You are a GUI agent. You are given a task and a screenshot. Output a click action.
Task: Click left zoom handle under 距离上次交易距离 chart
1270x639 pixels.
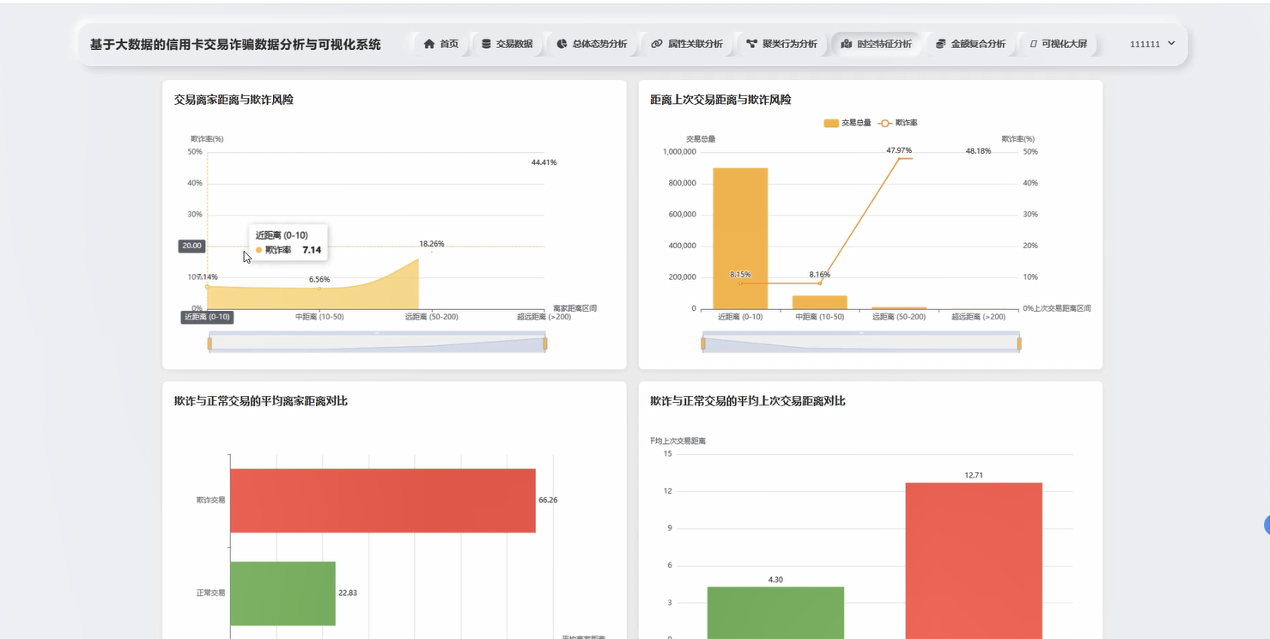[703, 344]
